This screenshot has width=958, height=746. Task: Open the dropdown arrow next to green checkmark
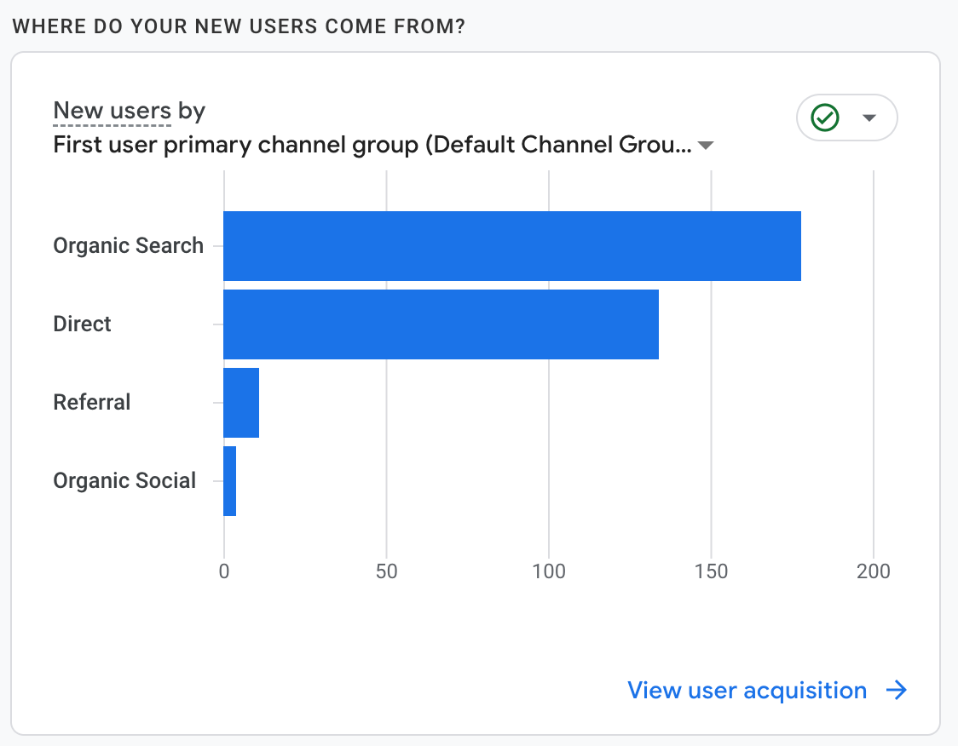coord(869,118)
